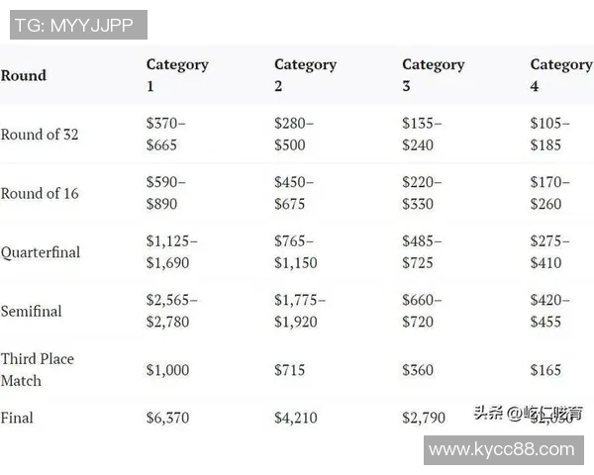Click the Final row label
The width and height of the screenshot is (594, 475).
tap(17, 418)
